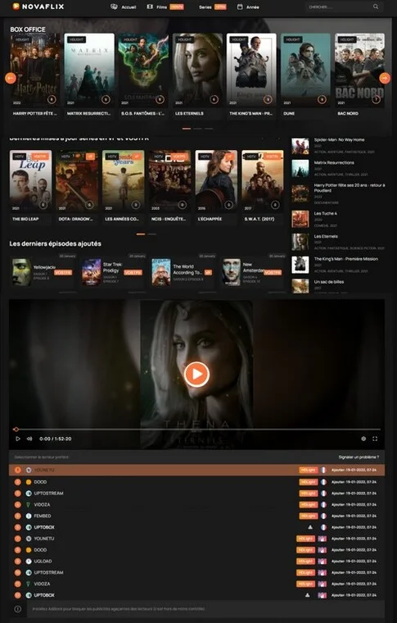This screenshot has height=623, width=397.
Task: Open the Année menu item
Action: point(248,7)
